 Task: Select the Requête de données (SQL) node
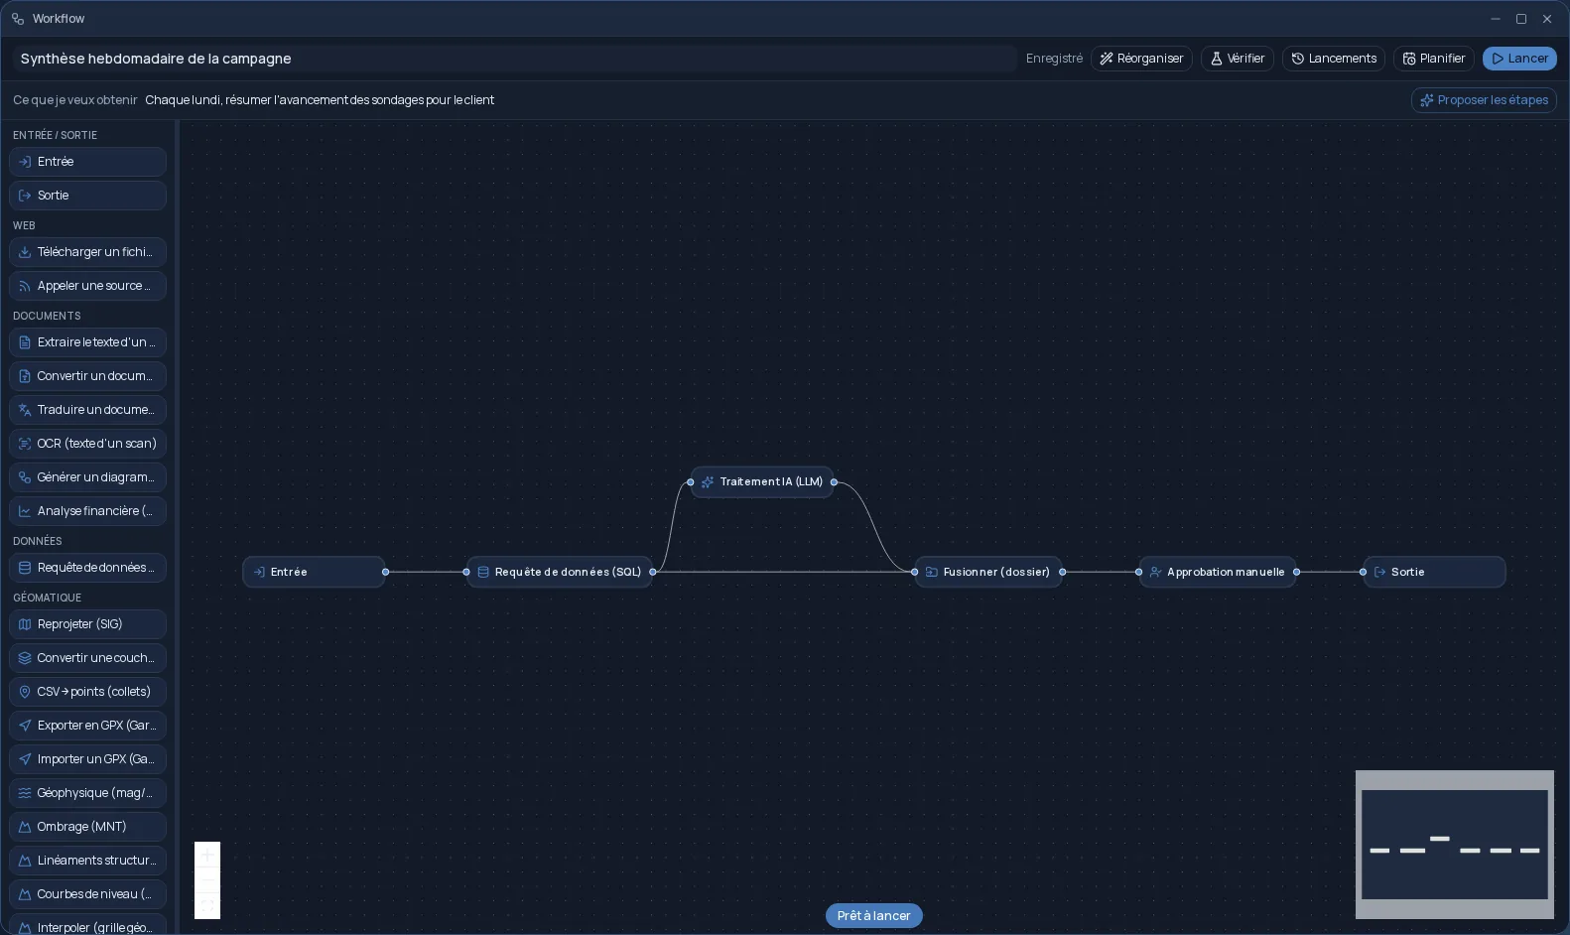(560, 572)
